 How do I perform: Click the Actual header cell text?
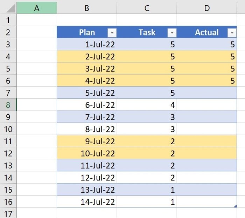click(x=206, y=32)
